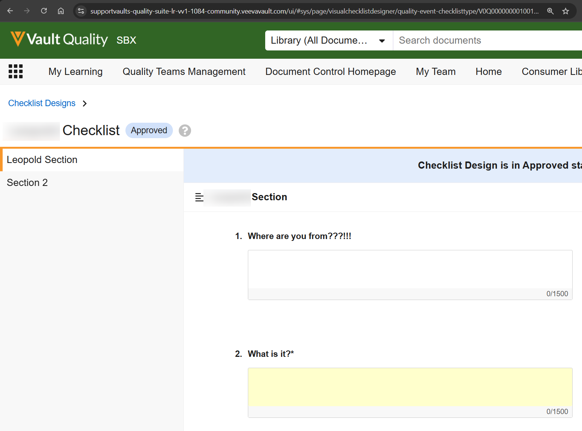Open the My Learning tab

click(75, 72)
